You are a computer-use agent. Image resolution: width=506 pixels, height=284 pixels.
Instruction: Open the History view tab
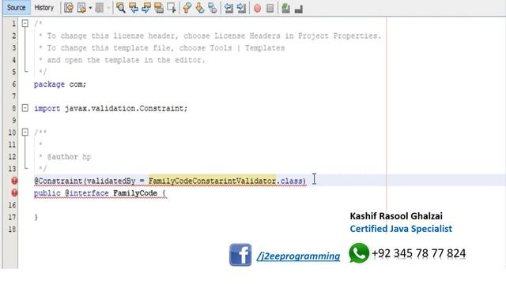[44, 7]
